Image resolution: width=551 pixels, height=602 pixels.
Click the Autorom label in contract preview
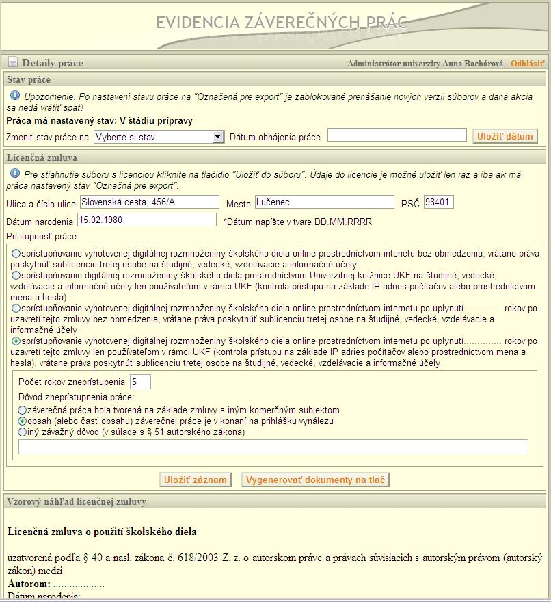29,584
